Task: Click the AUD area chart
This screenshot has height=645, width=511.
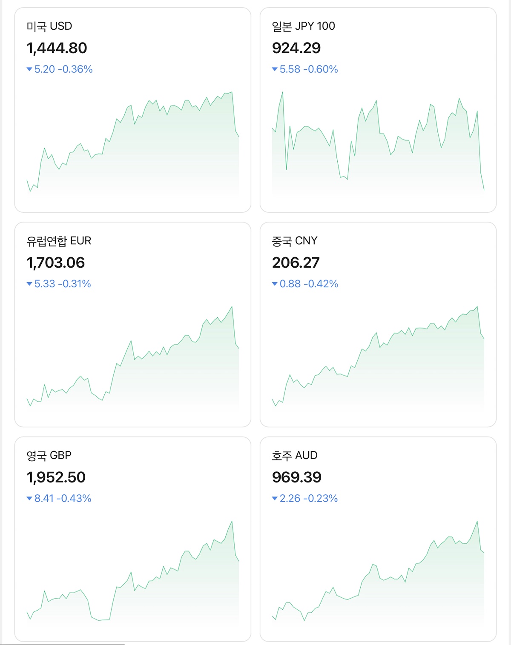Action: tap(378, 574)
